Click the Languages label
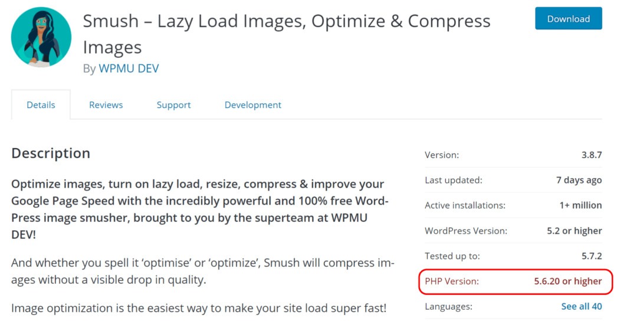This screenshot has height=321, width=617. point(448,306)
